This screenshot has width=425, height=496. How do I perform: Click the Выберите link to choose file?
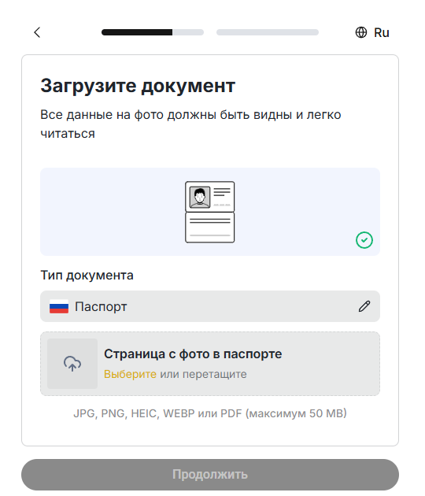(x=131, y=374)
